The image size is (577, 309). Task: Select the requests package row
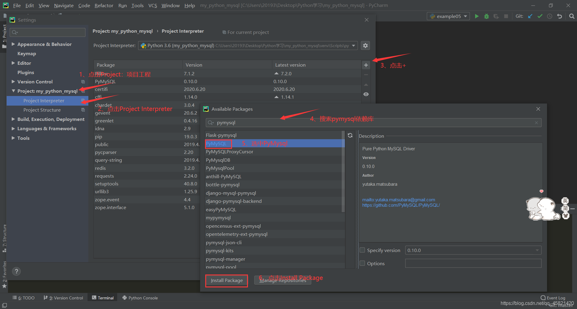tap(147, 176)
